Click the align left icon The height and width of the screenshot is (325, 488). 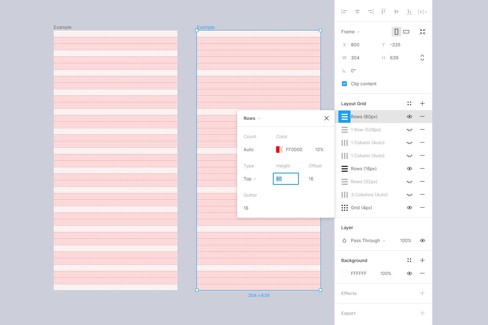pos(344,12)
